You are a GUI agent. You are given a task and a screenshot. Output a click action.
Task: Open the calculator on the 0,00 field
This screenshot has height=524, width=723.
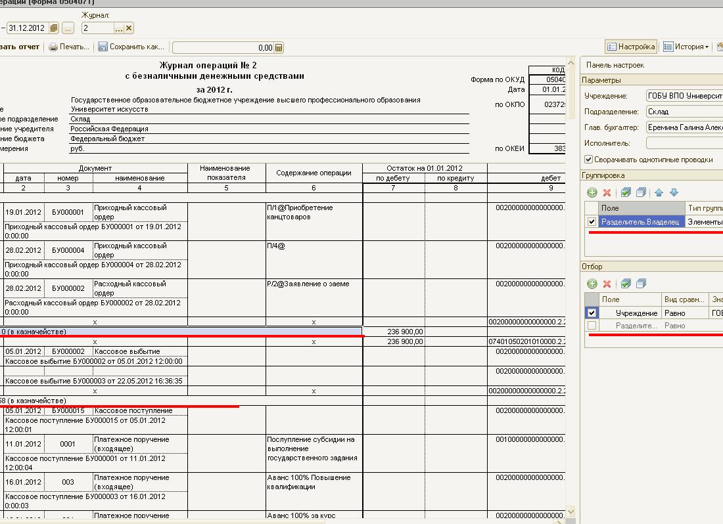279,47
